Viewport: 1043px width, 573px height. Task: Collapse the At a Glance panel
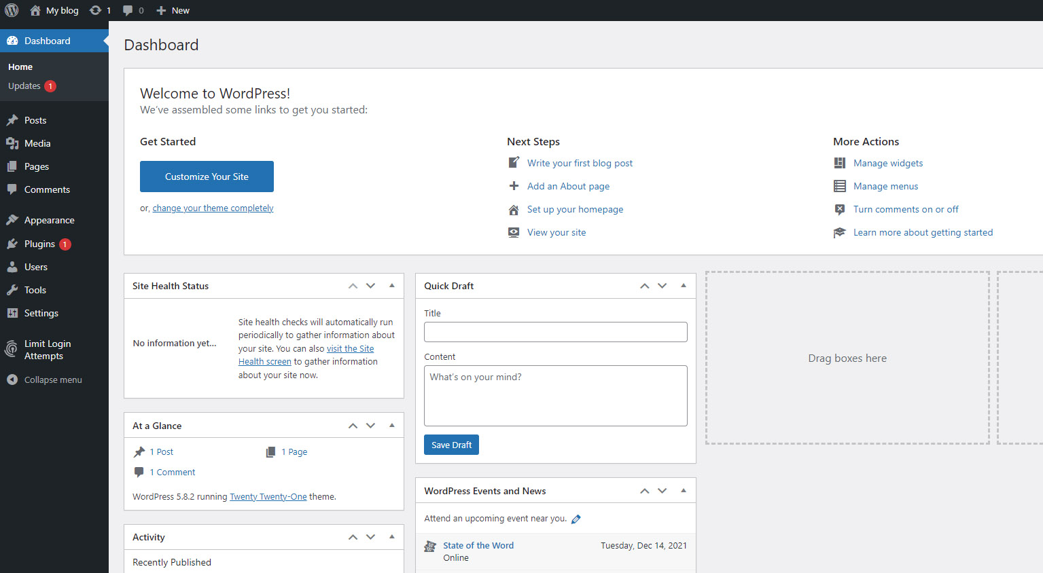392,426
